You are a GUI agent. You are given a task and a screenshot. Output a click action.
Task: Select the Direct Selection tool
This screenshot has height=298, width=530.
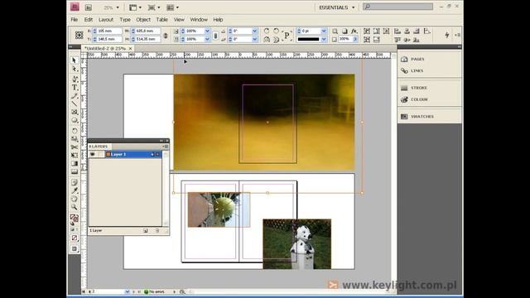[x=75, y=70]
